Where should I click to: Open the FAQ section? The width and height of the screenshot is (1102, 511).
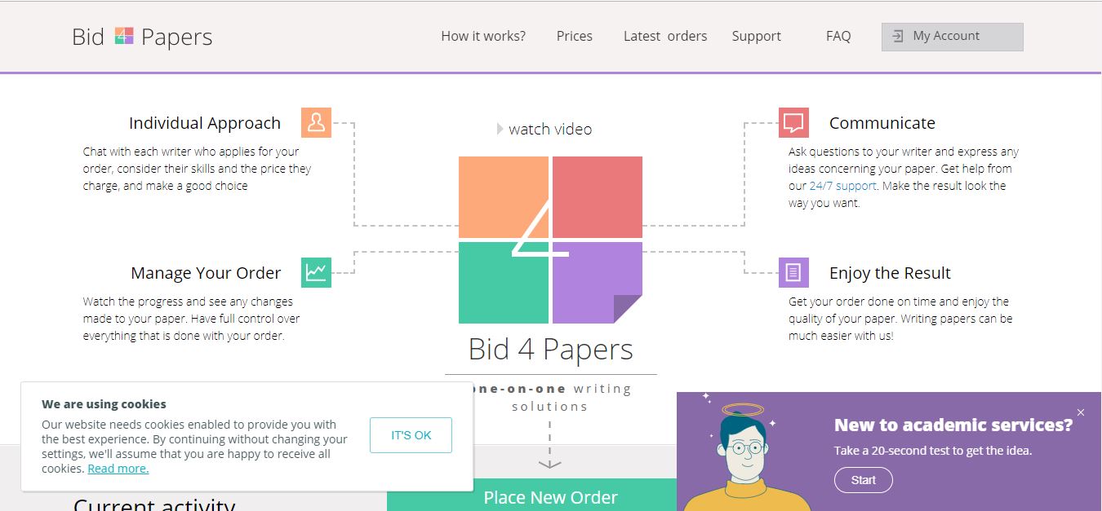[x=838, y=36]
